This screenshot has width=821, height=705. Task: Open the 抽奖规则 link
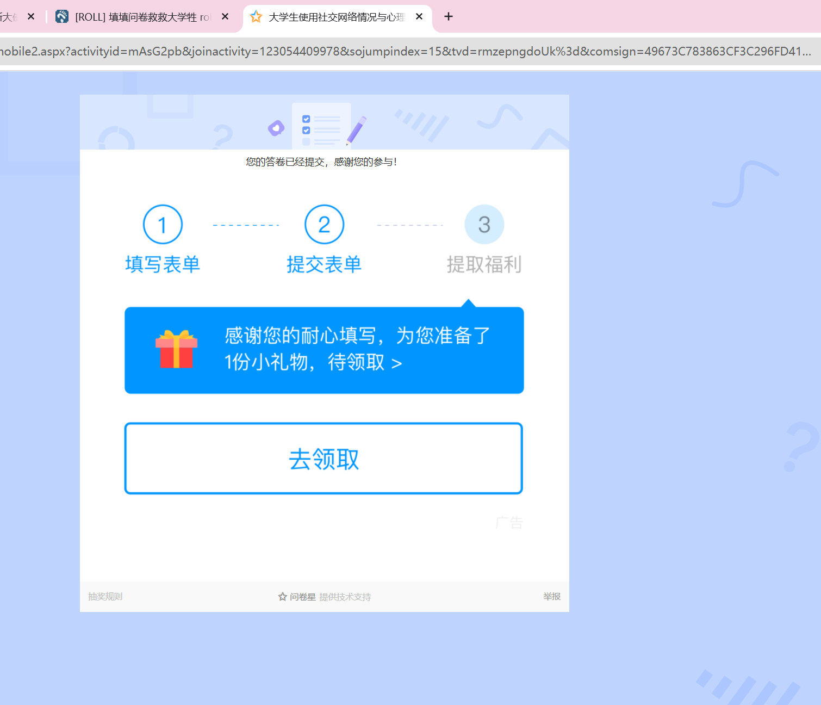pyautogui.click(x=105, y=597)
